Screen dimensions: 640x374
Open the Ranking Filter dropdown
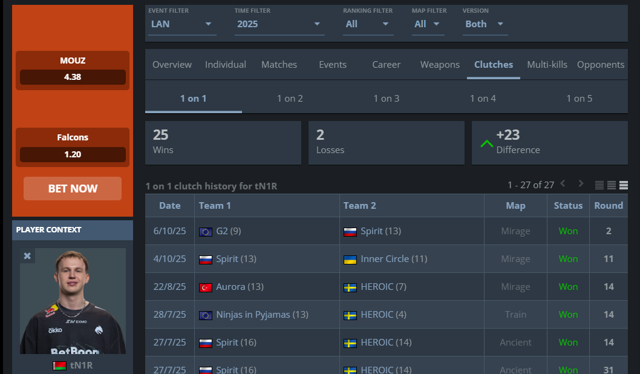point(368,24)
